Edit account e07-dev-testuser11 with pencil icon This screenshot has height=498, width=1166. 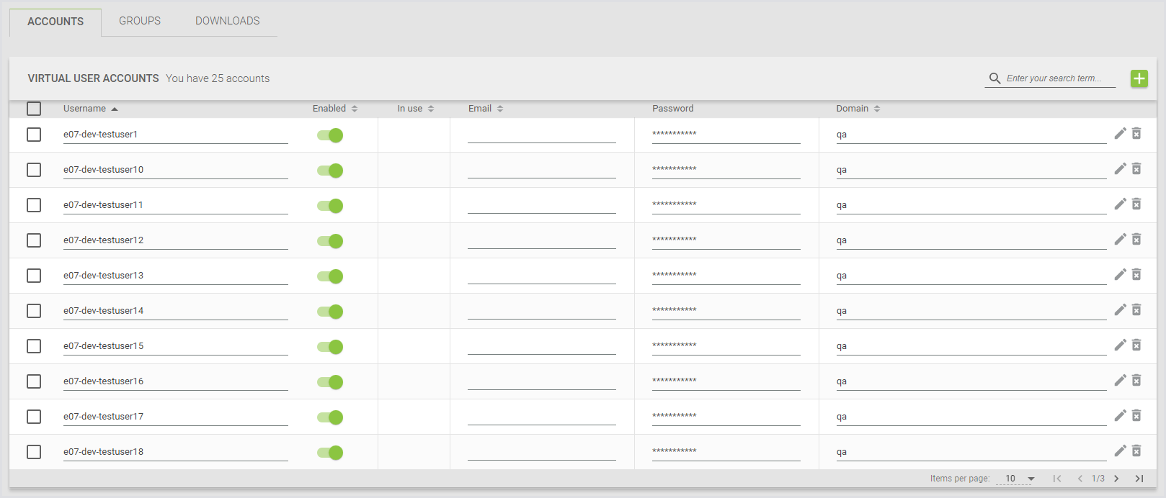[x=1120, y=204]
